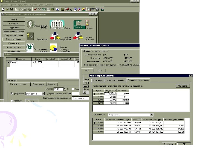This screenshot has height=148, width=197.
Task: Switch to the $ US tab in deficit window
Action: 100,70
